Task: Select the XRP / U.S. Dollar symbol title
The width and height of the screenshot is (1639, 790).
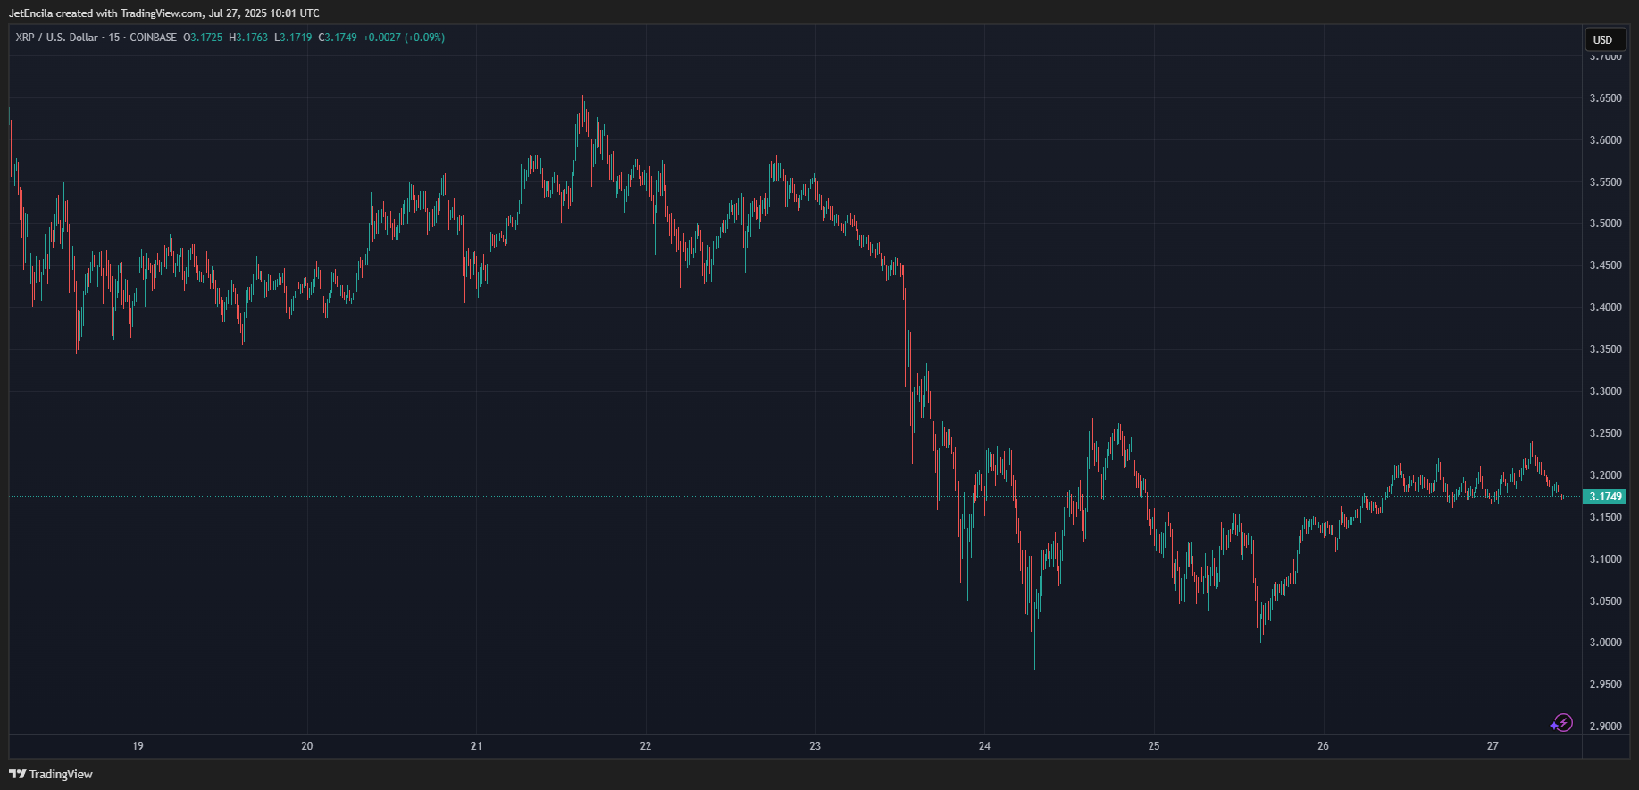Action: tap(56, 38)
